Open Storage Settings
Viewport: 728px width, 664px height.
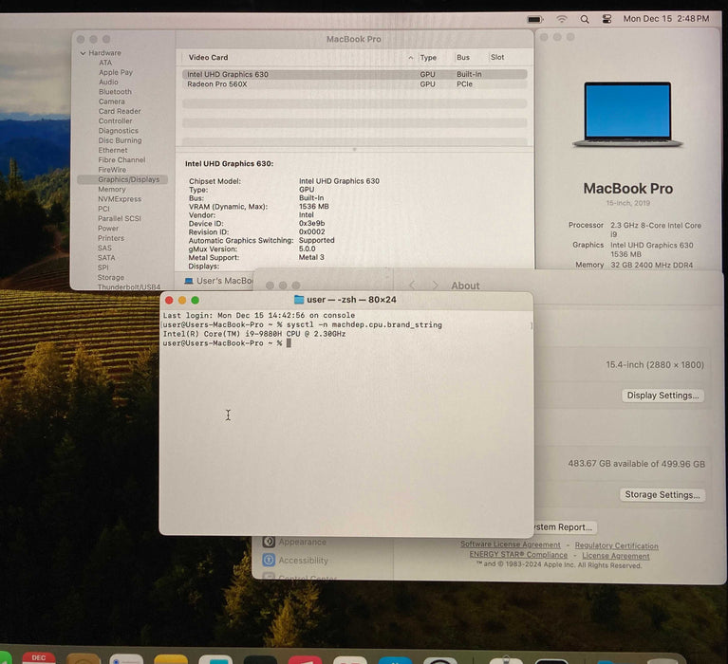(x=663, y=494)
